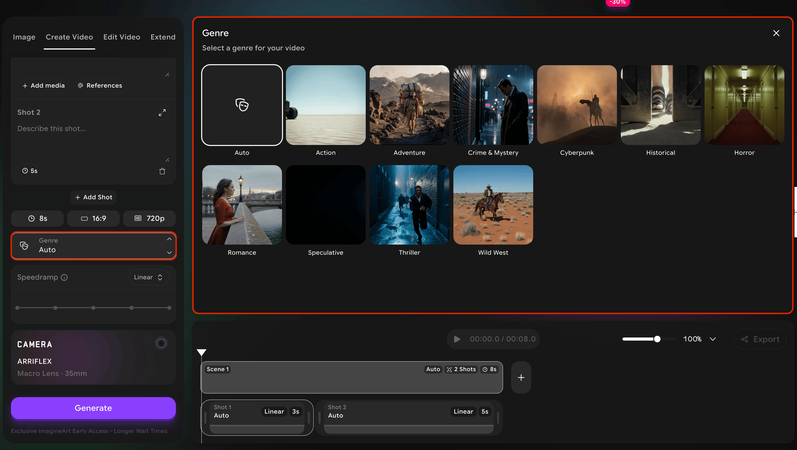Choose the Cyberpunk genre thumbnail
The height and width of the screenshot is (450, 797).
(577, 105)
